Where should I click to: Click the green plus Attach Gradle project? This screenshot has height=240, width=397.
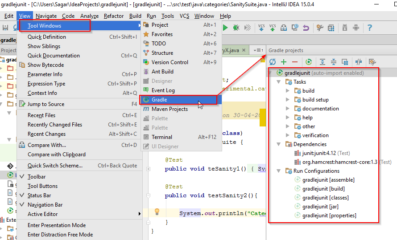[284, 62]
